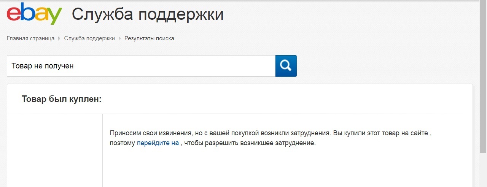Viewport: 487px width, 187px height.
Task: Click the Товар был куплен: heading
Action: 62,99
